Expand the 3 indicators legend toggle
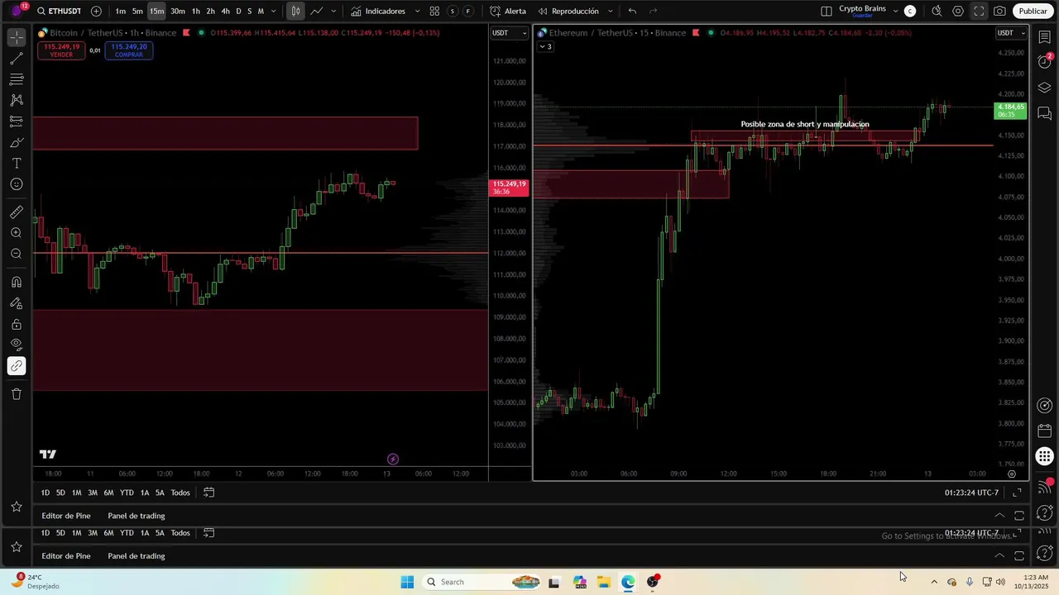The width and height of the screenshot is (1059, 595). (545, 46)
